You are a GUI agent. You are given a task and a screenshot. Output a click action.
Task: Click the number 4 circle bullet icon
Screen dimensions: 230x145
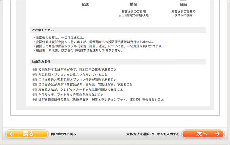tap(35, 85)
